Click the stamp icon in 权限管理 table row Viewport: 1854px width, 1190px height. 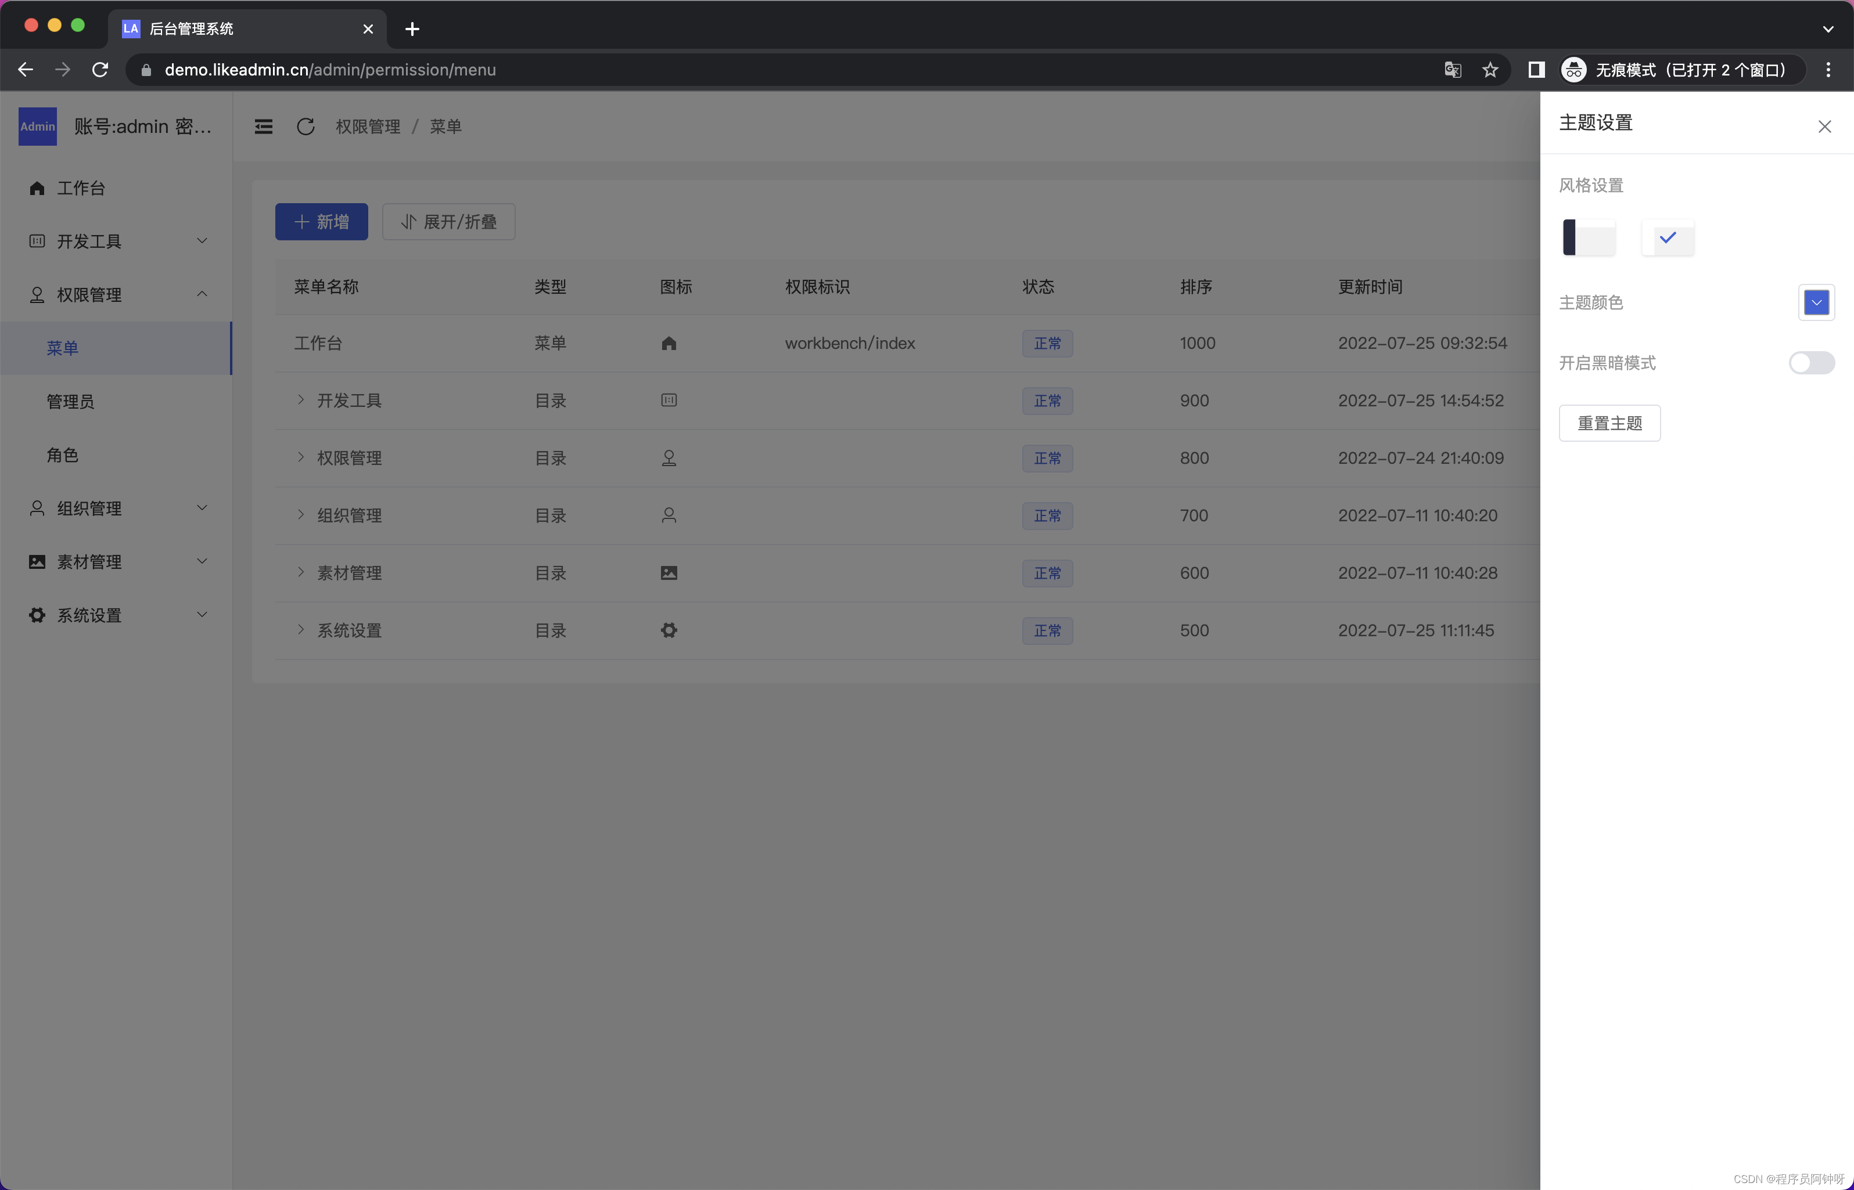(669, 458)
